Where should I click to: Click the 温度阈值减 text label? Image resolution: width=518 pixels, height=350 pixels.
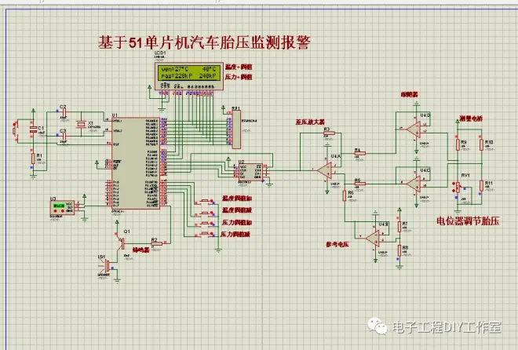[237, 210]
